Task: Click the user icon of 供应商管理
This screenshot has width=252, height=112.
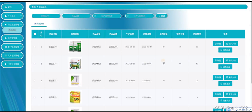Action: 6,38
